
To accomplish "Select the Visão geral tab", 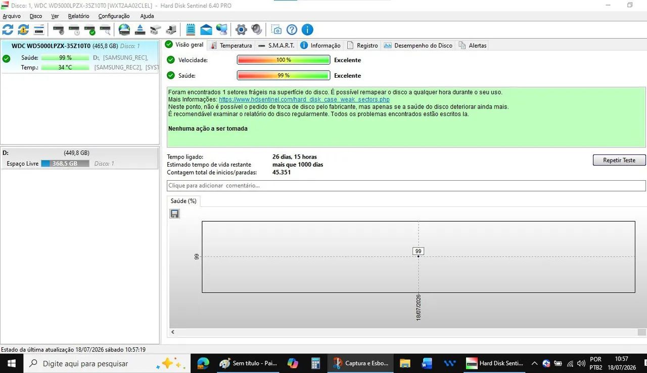I will click(x=184, y=45).
